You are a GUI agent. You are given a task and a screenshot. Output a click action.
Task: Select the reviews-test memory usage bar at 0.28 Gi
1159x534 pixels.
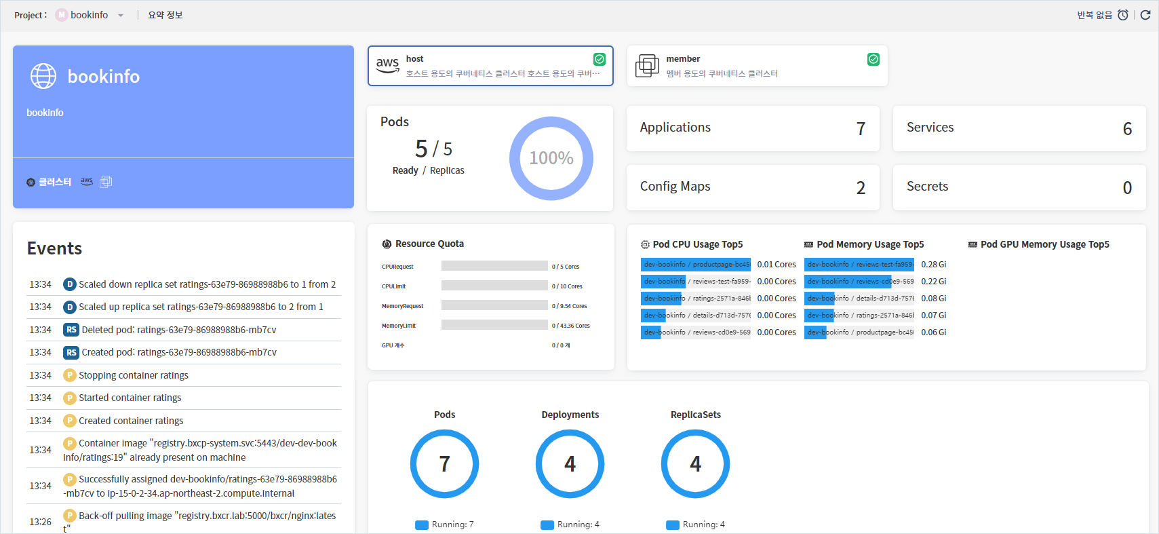point(859,265)
